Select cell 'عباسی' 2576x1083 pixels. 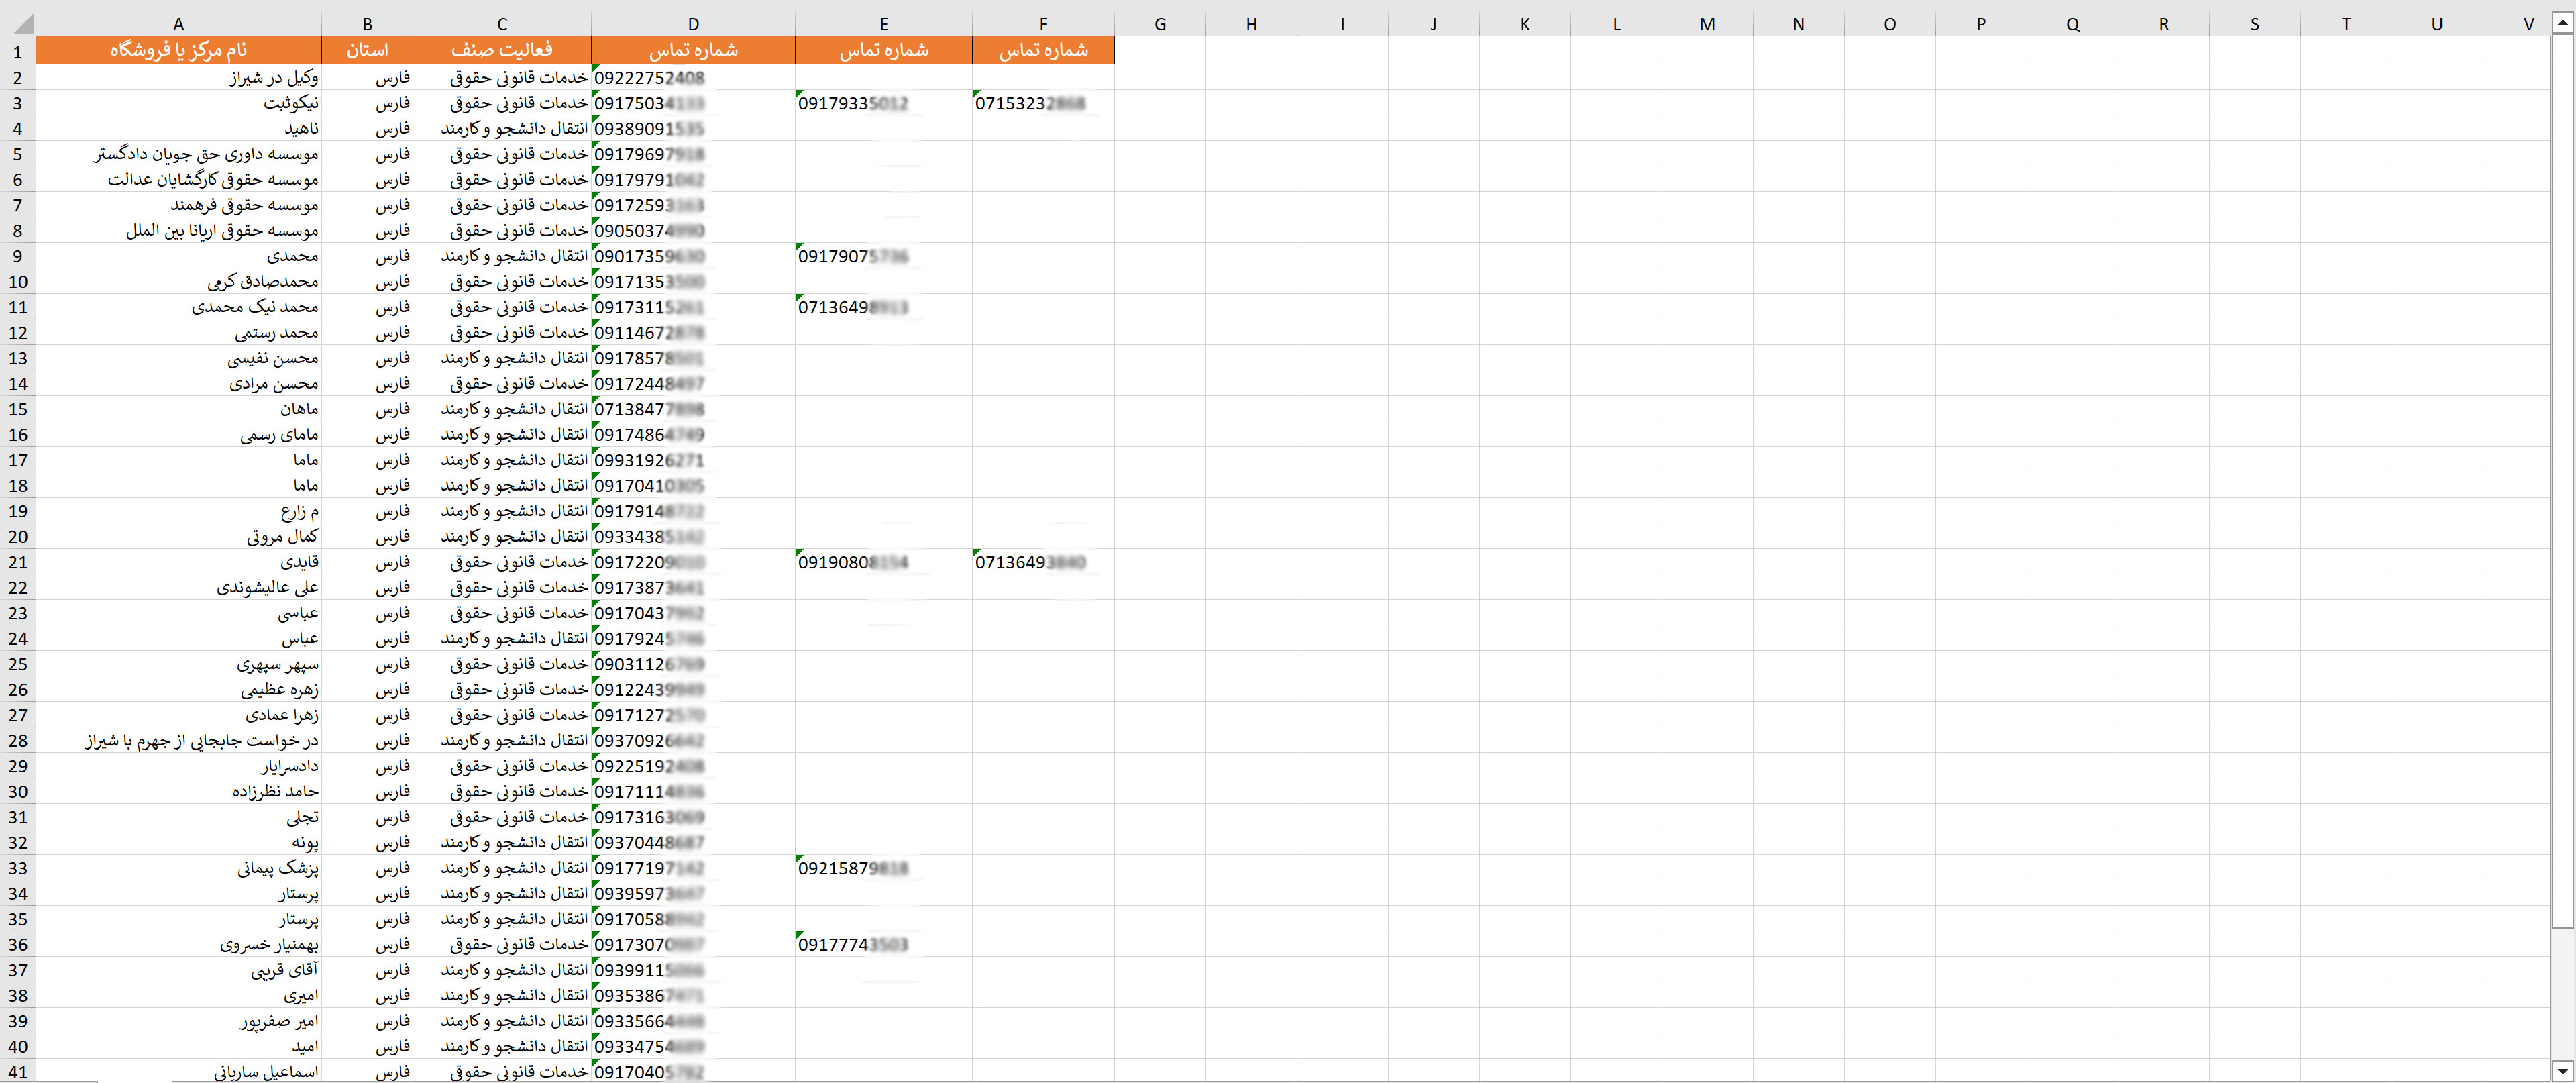point(178,613)
